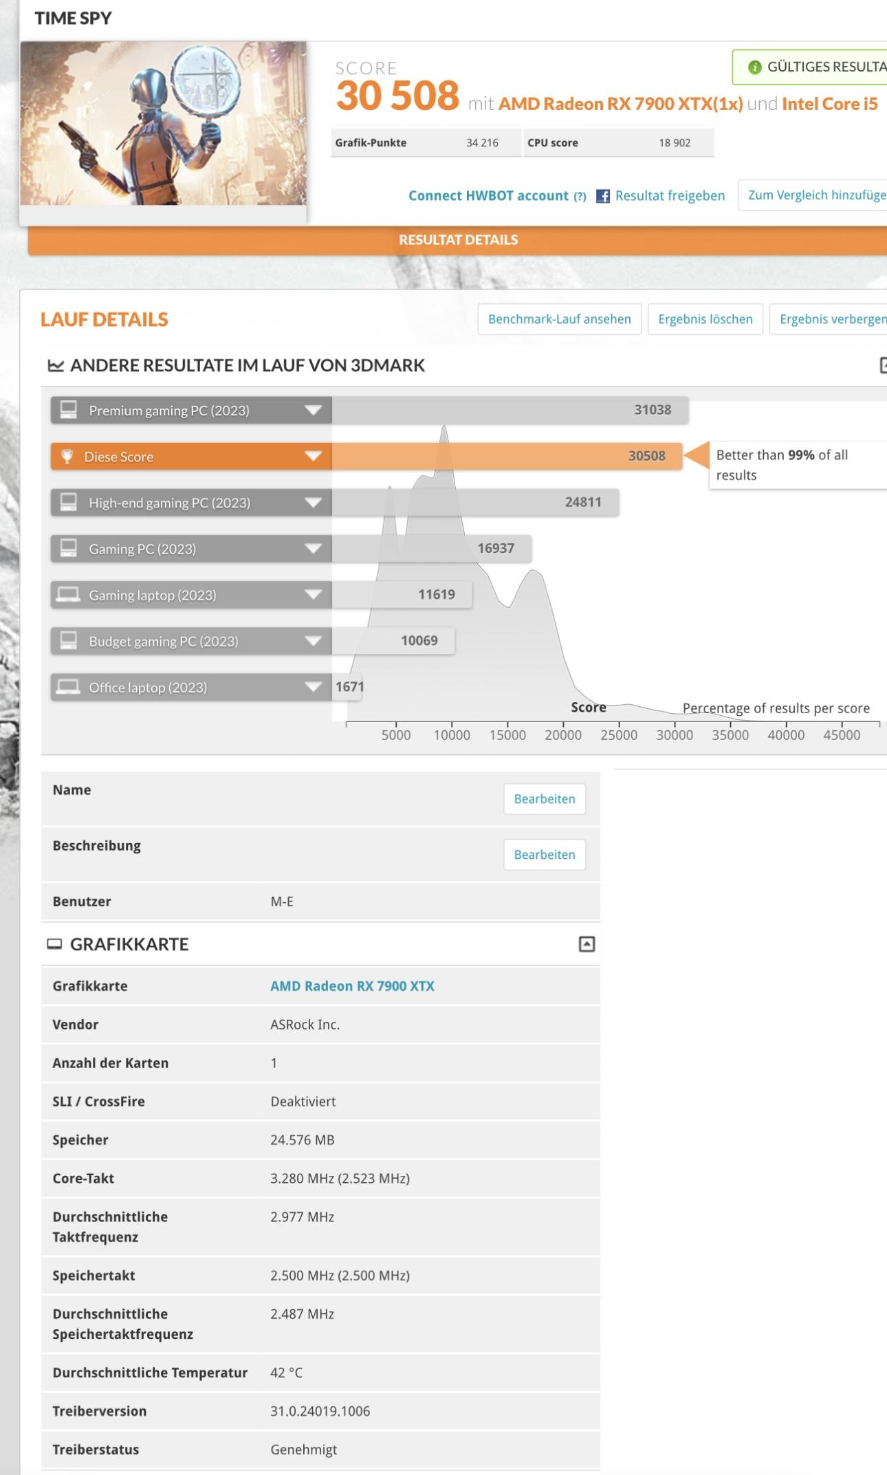Click the green info icon on Gültiges Resultat
Viewport: 887px width, 1475px height.
[x=755, y=67]
